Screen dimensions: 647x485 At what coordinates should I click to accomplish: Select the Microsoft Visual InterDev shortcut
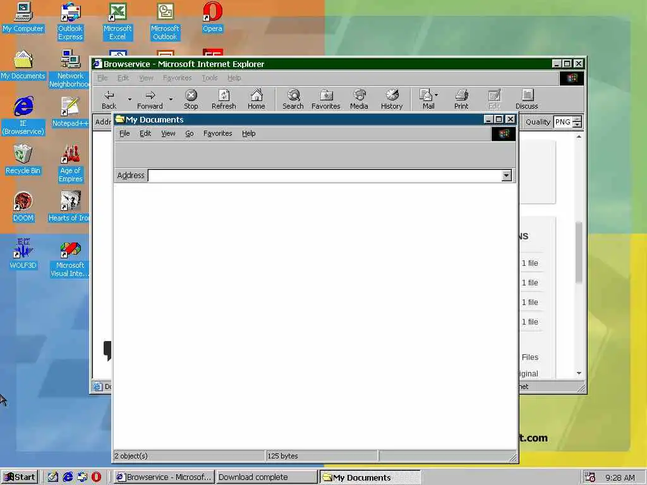click(x=70, y=260)
